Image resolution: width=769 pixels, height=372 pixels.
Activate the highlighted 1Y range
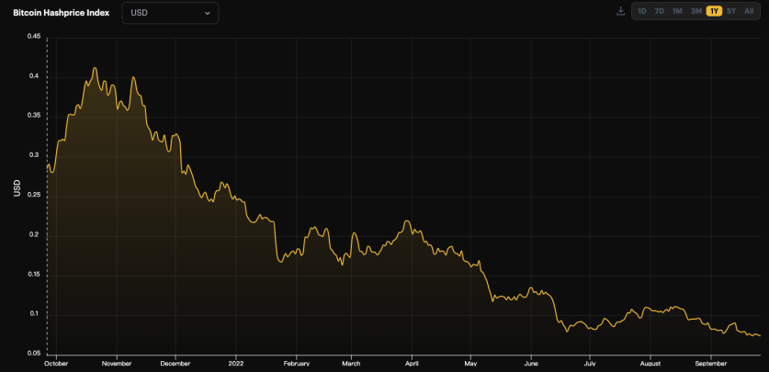[714, 11]
